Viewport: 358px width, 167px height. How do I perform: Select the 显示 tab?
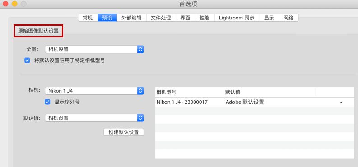(270, 18)
